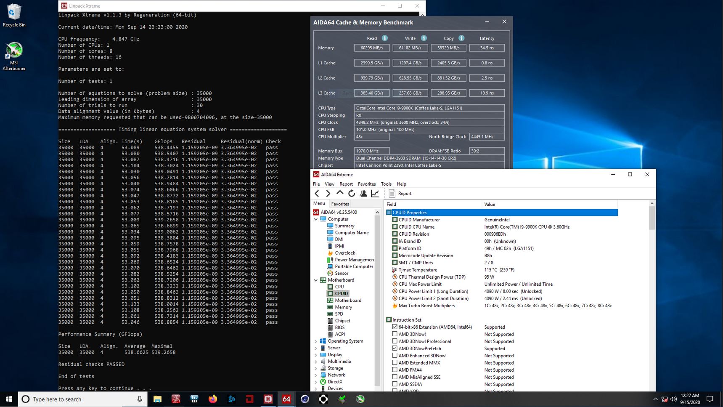Expand the Server tree node

tap(316, 348)
